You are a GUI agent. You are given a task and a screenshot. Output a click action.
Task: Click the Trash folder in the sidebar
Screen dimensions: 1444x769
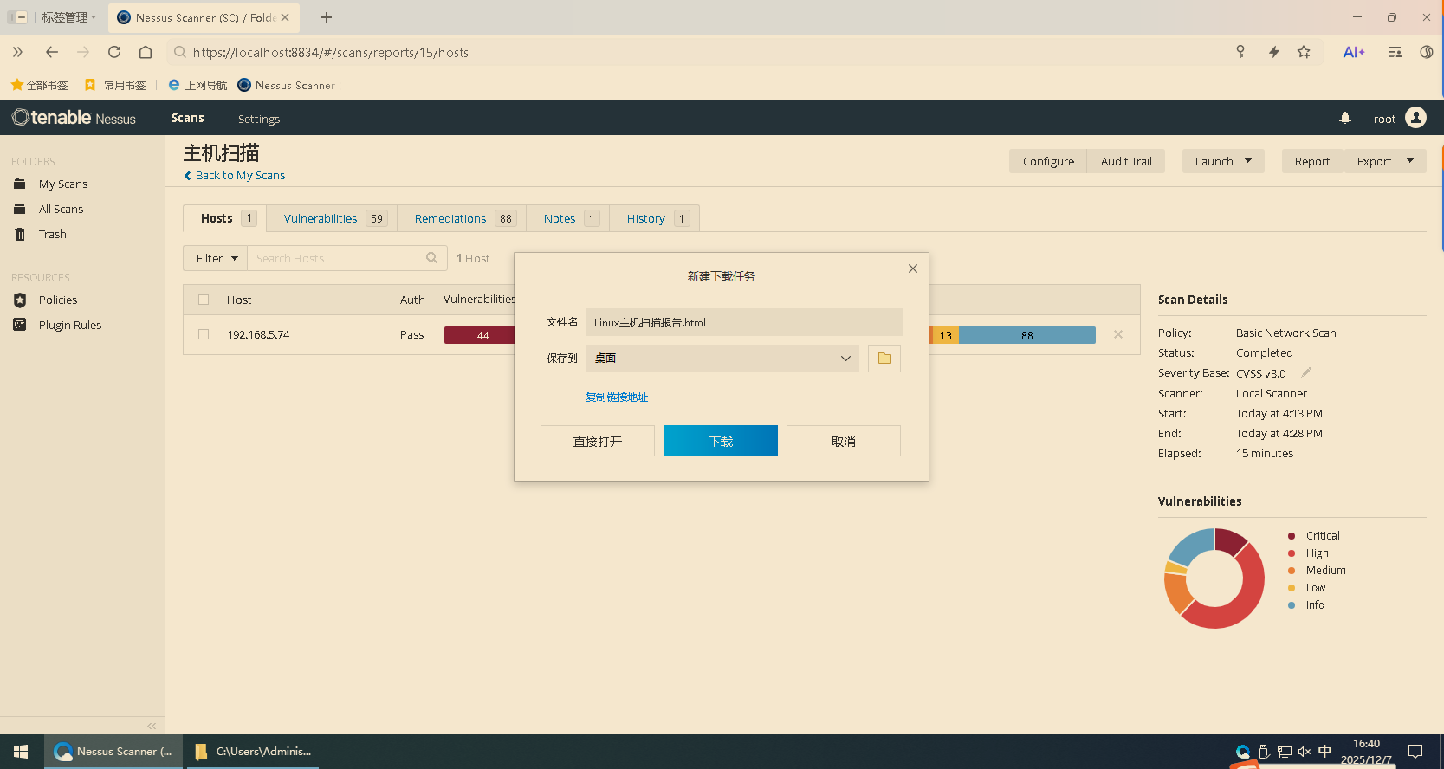52,235
